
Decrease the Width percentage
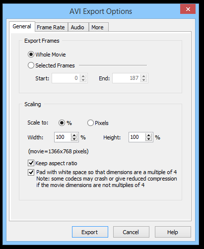point(74,139)
